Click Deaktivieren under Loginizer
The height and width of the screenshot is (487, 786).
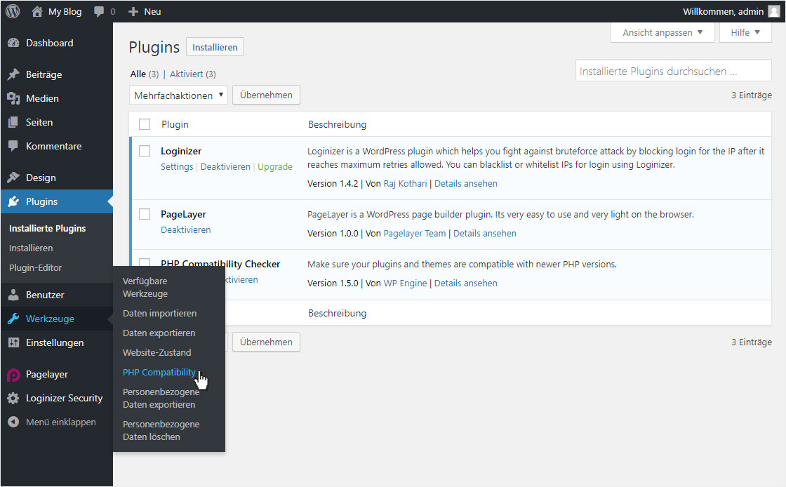225,167
